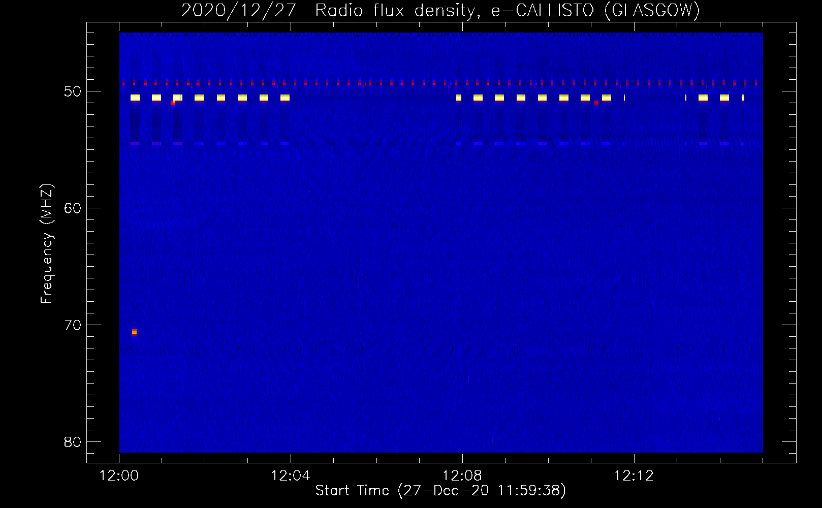The image size is (822, 508).
Task: Click the 'Frequency (MHZ)' y-axis label
Action: point(47,244)
